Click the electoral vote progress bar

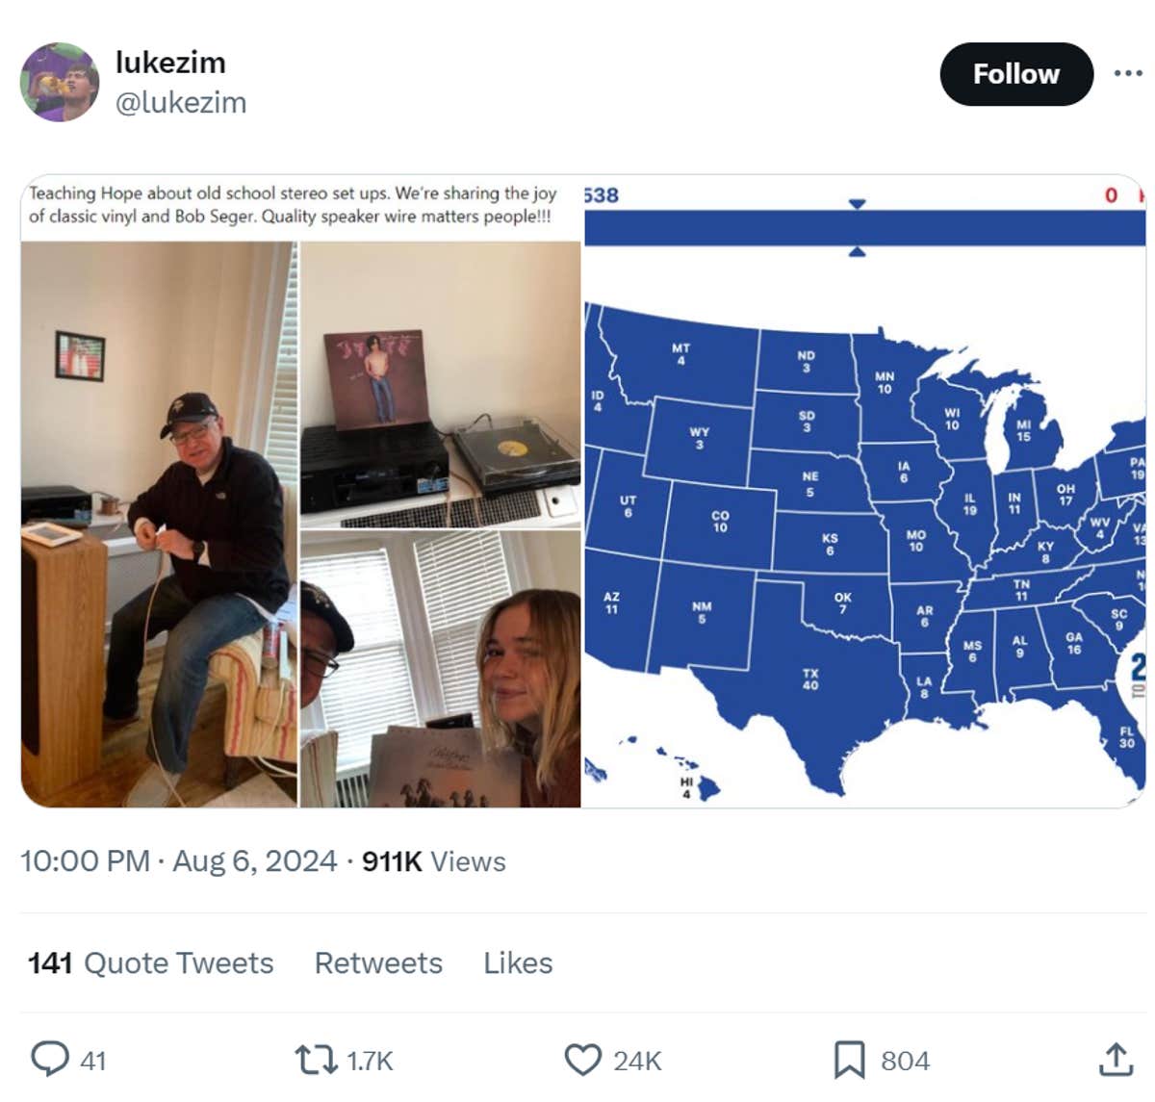pyautogui.click(x=863, y=228)
